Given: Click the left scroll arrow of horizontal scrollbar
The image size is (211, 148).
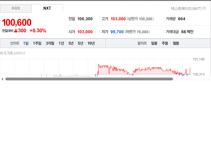Looking at the screenshot, I should (2, 79).
